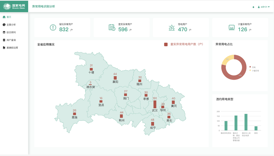Click the calendar icon on 查实异常用户 card

pos(112,27)
